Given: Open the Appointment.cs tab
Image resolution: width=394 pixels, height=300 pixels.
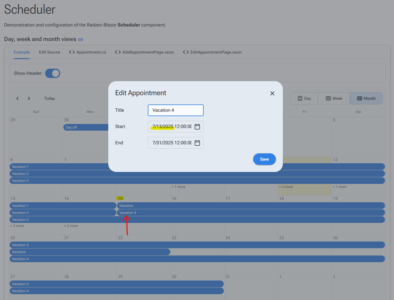Looking at the screenshot, I should (x=88, y=52).
